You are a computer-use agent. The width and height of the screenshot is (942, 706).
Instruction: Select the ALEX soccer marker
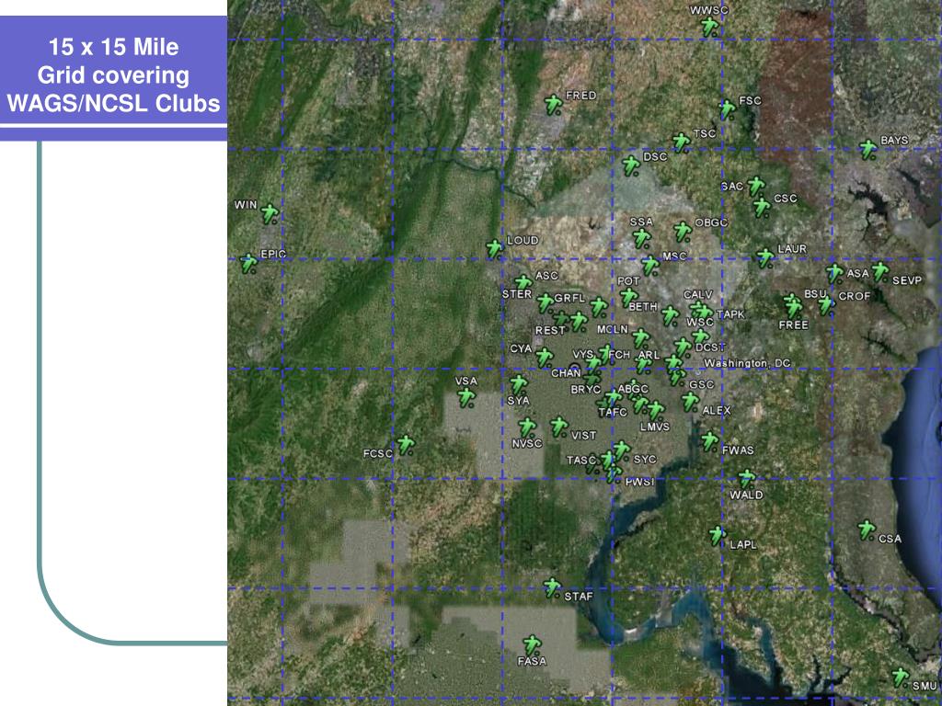coord(690,402)
